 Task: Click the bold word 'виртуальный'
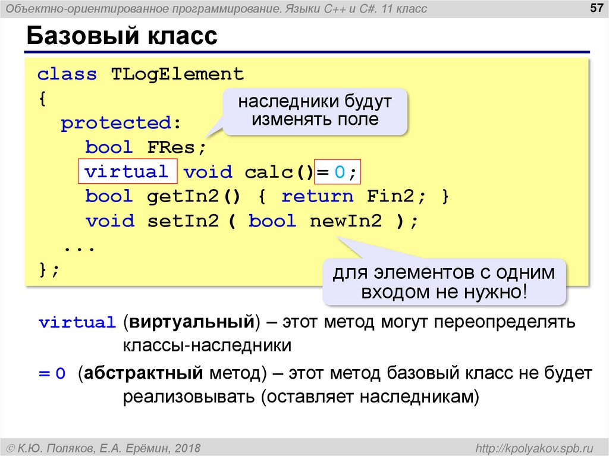(192, 322)
